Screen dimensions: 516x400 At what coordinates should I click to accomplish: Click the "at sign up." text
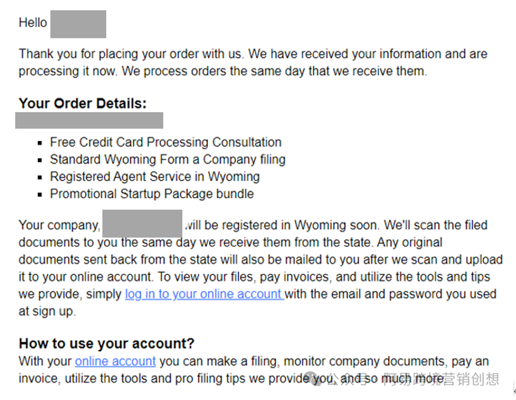[x=47, y=312]
